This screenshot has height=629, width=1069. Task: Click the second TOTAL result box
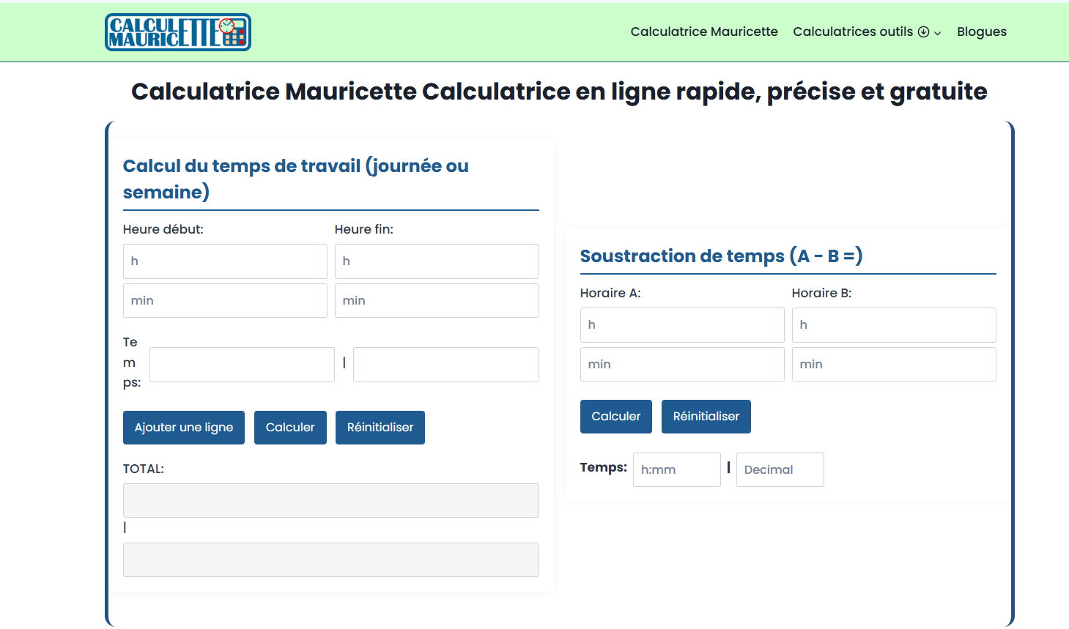coord(330,560)
